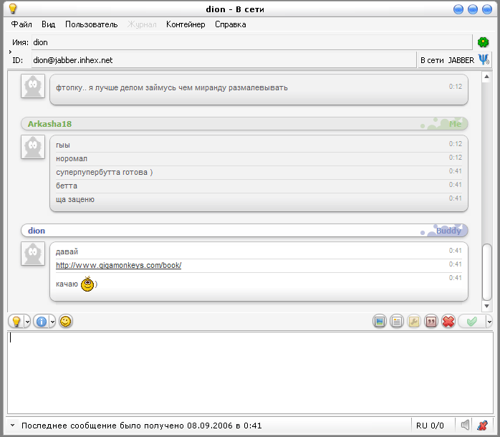Viewport: 500px width, 437px height.
Task: Click the quote last message button
Action: tap(431, 322)
